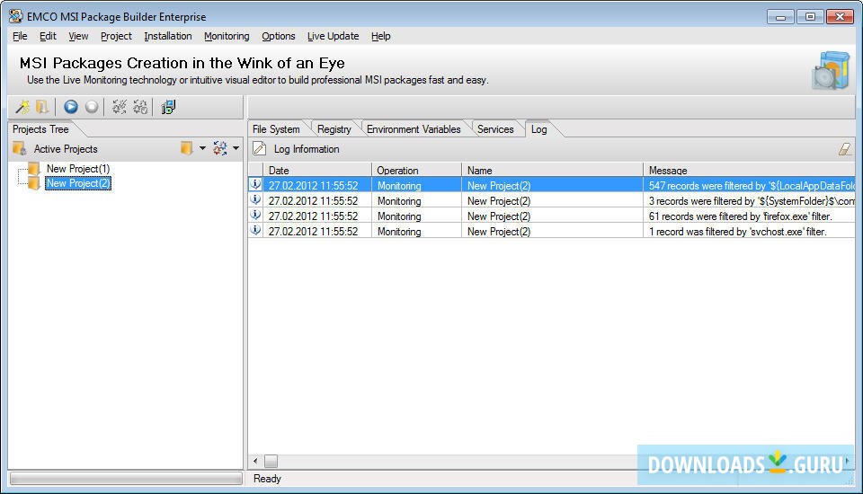Click the progress bar below the projects tree
The height and width of the screenshot is (494, 863).
click(x=126, y=479)
